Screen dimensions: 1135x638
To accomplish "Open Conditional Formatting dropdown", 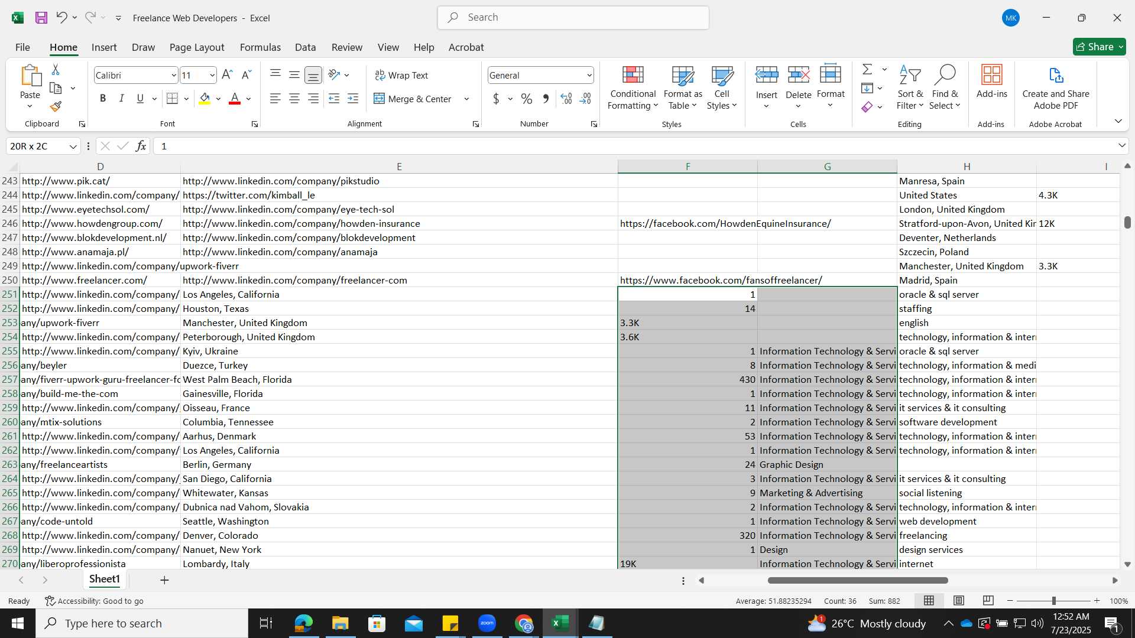I will tap(633, 87).
